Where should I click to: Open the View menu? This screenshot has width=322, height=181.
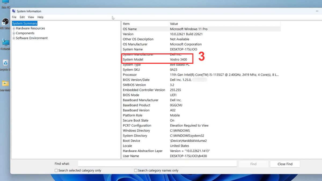31,17
